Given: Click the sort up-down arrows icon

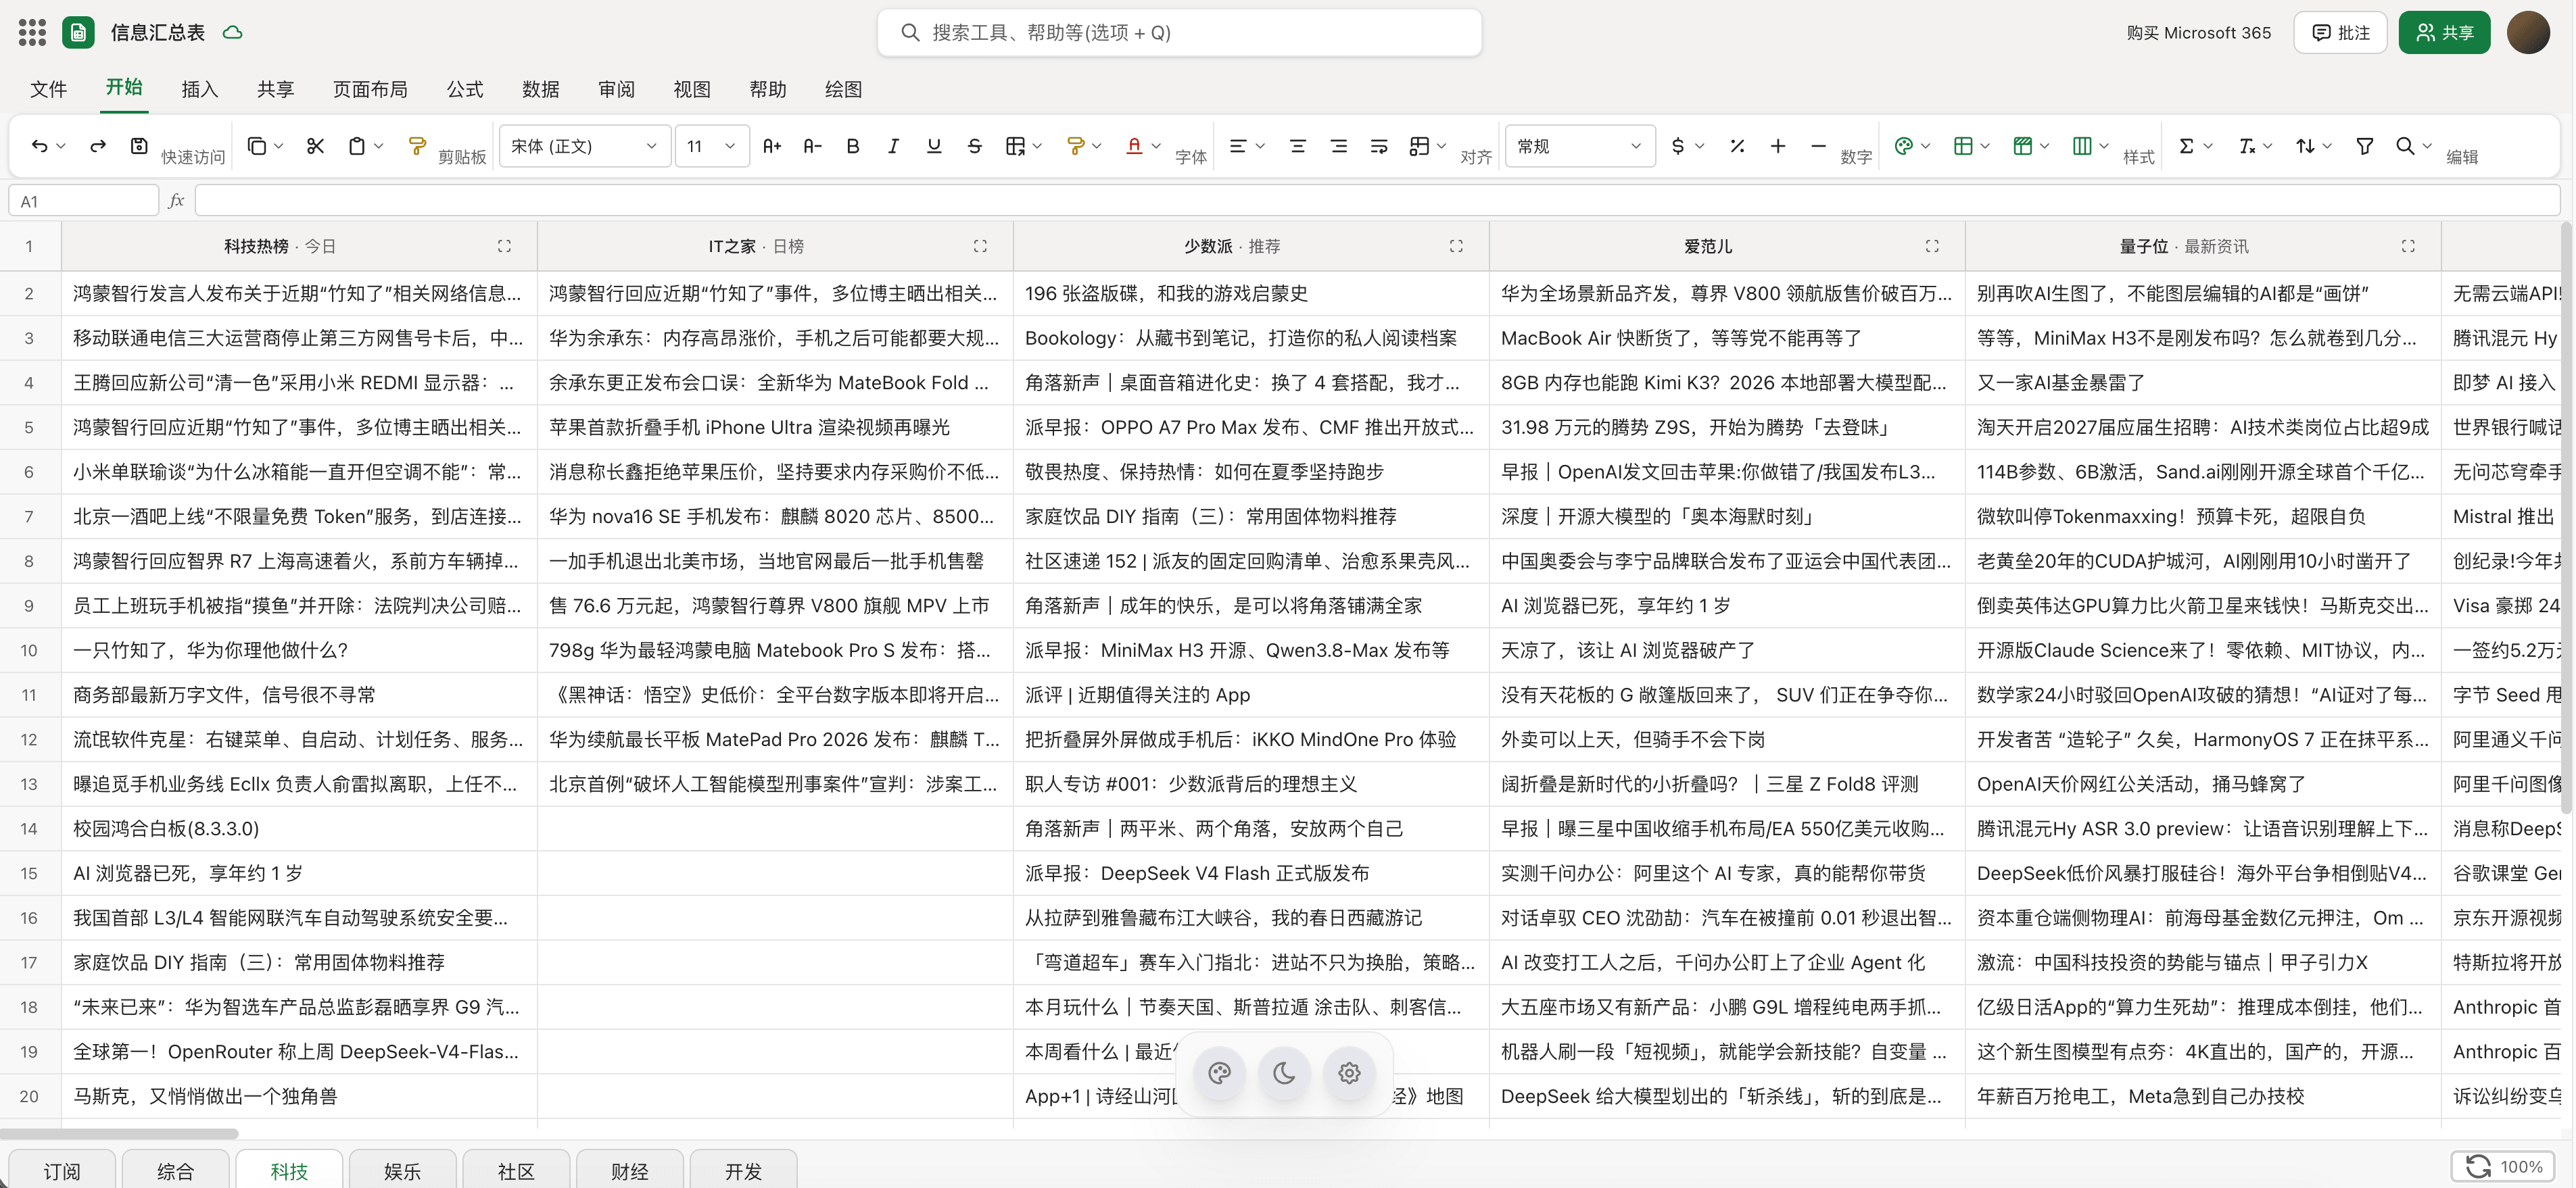Looking at the screenshot, I should tap(2305, 146).
